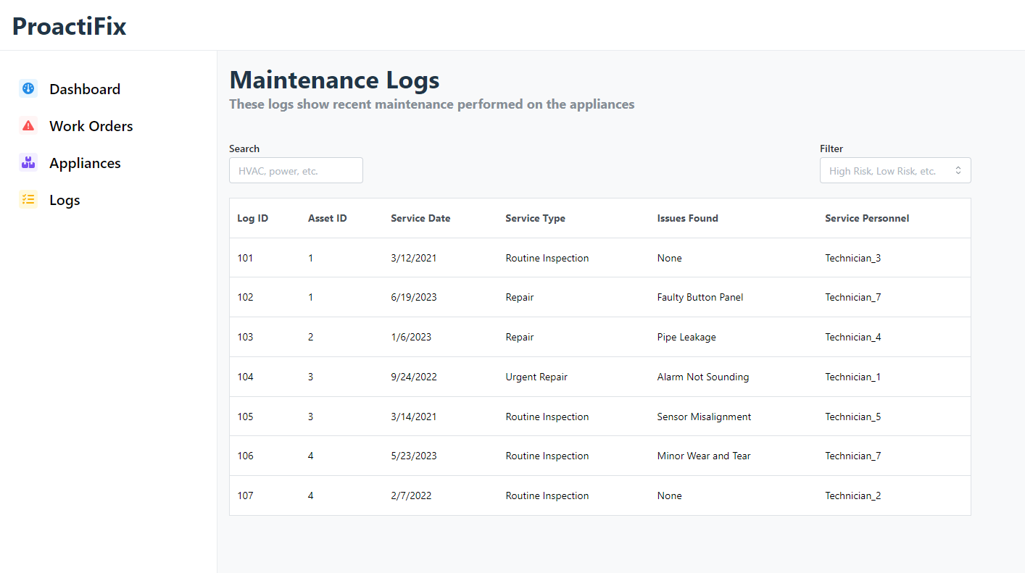Click Technician_7 in log 106 row

tap(853, 456)
